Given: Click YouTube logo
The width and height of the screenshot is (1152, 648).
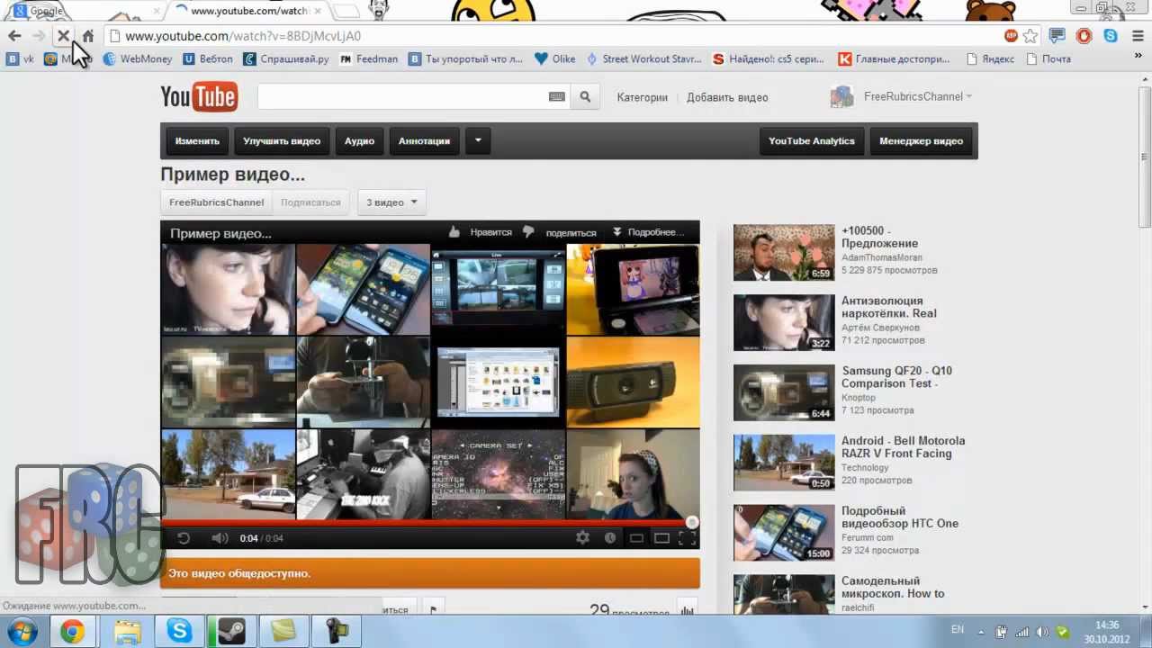Looking at the screenshot, I should (x=199, y=97).
